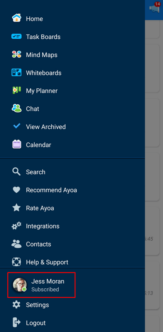Tap Jess Moran's profile avatar
Viewport: 163px width, 332px height.
tap(20, 285)
